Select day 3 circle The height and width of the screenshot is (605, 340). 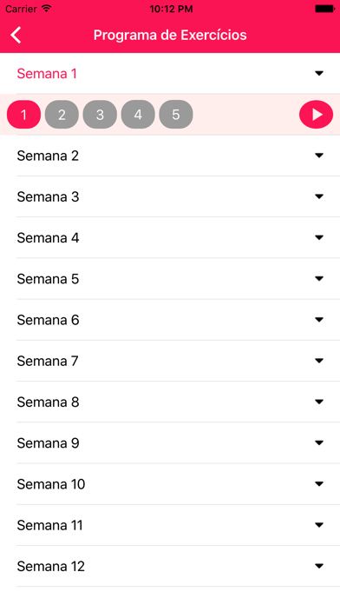(x=100, y=114)
